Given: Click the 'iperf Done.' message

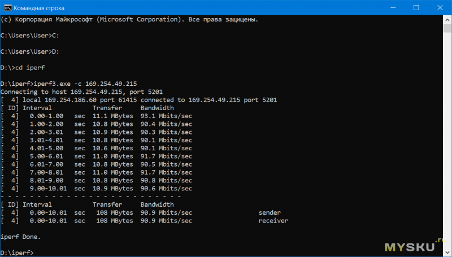Looking at the screenshot, I should [20, 236].
